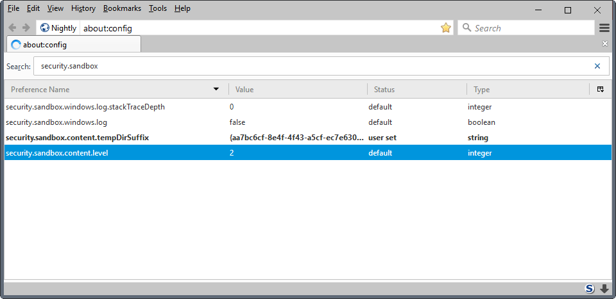Open the Help menu
Screen dimensions: 616x299
pos(182,8)
